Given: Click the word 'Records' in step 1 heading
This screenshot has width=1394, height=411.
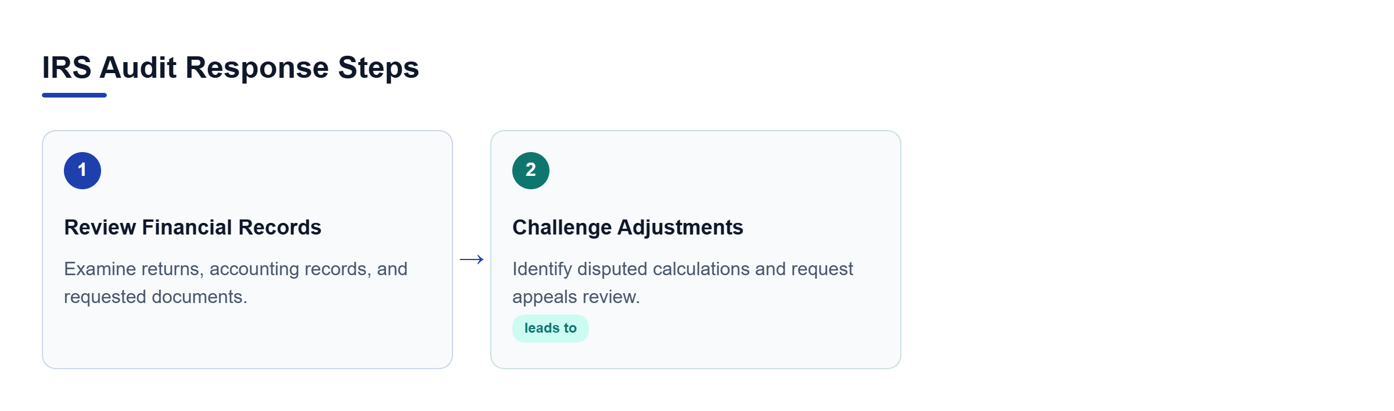Looking at the screenshot, I should pyautogui.click(x=280, y=228).
